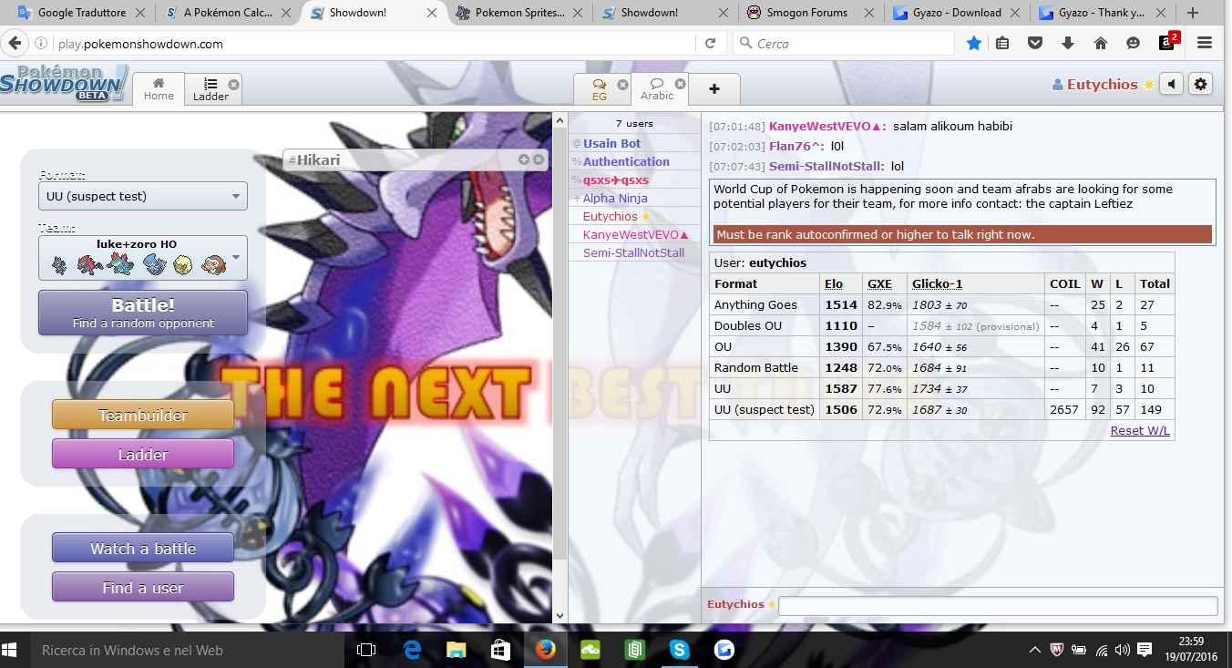Image resolution: width=1232 pixels, height=668 pixels.
Task: Click Find a user
Action: pyautogui.click(x=143, y=587)
